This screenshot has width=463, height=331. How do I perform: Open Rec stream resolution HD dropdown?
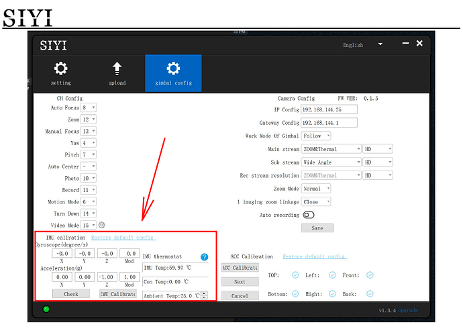point(378,175)
